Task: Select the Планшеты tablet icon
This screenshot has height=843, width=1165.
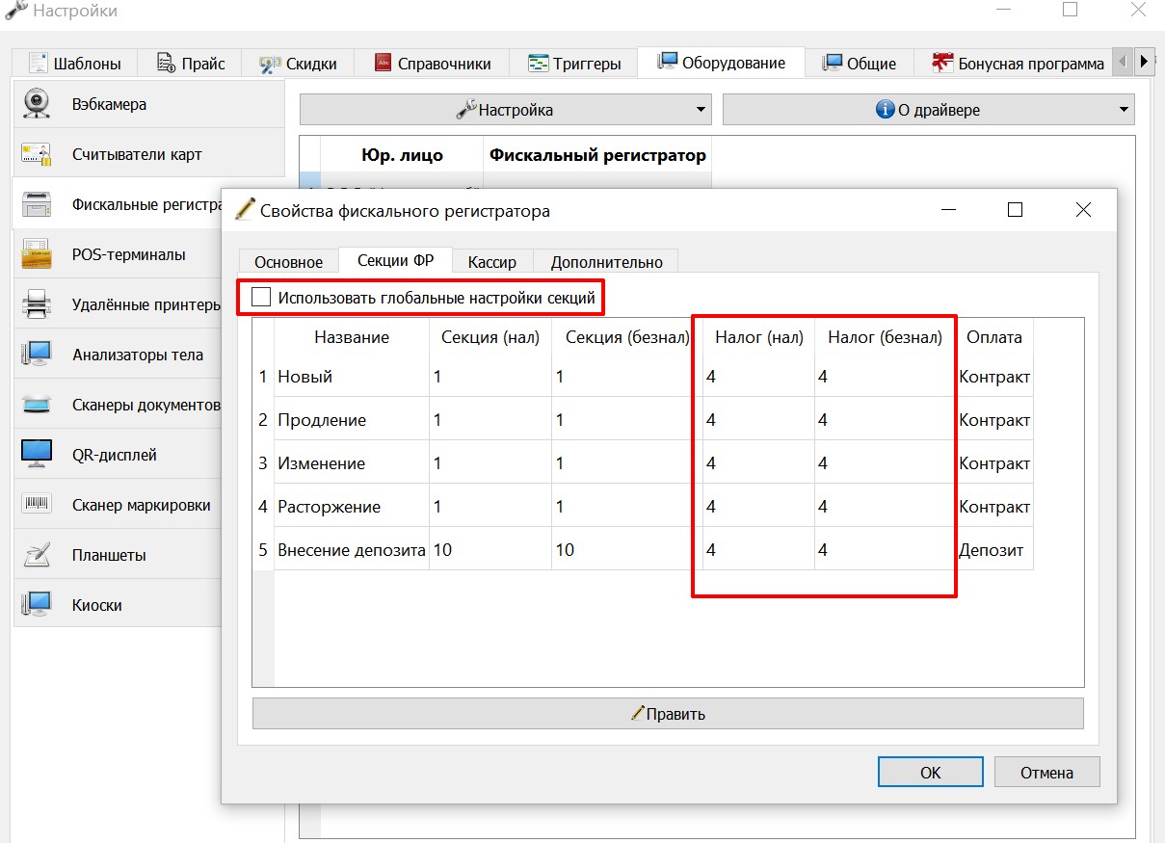Action: coord(37,555)
